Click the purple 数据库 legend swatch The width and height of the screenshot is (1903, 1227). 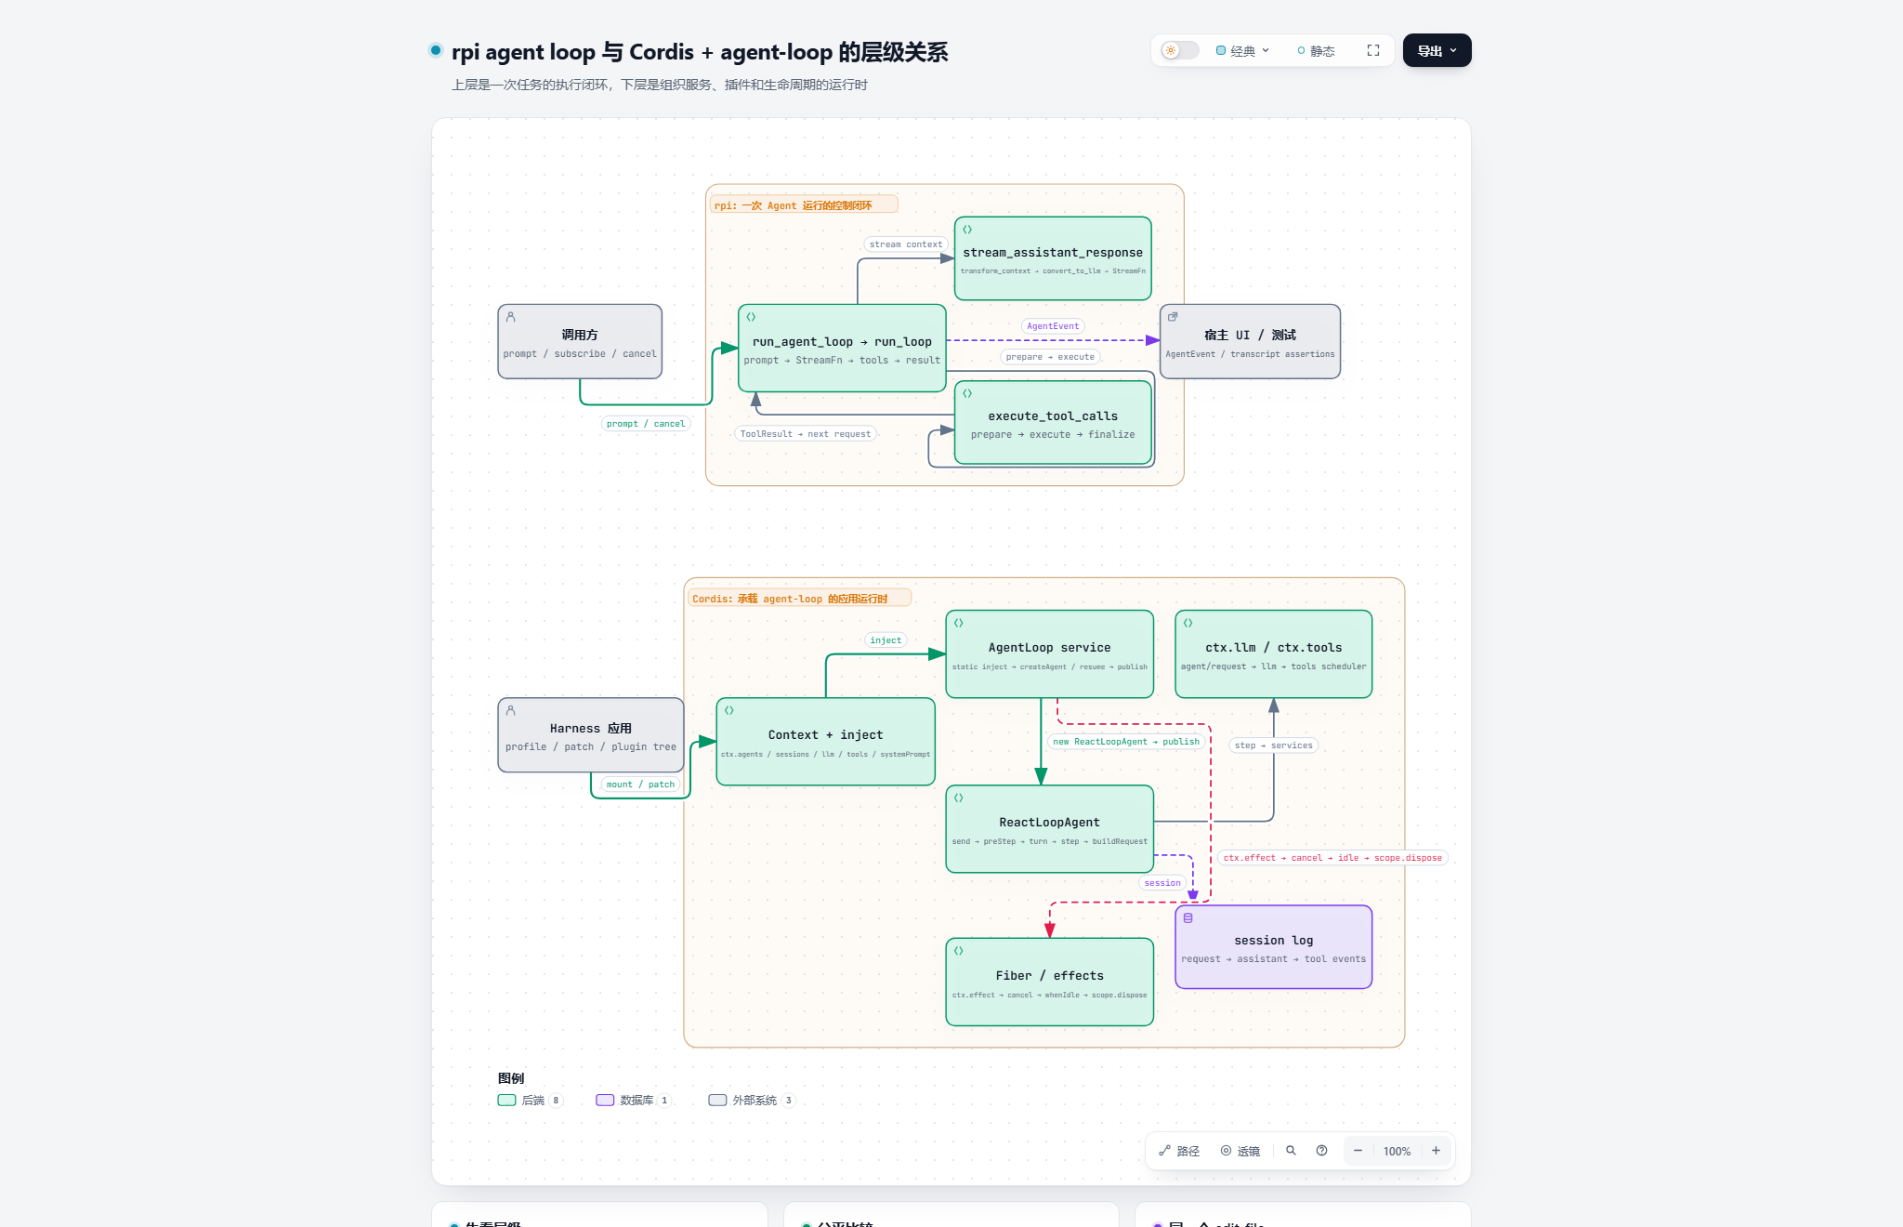pyautogui.click(x=605, y=1100)
